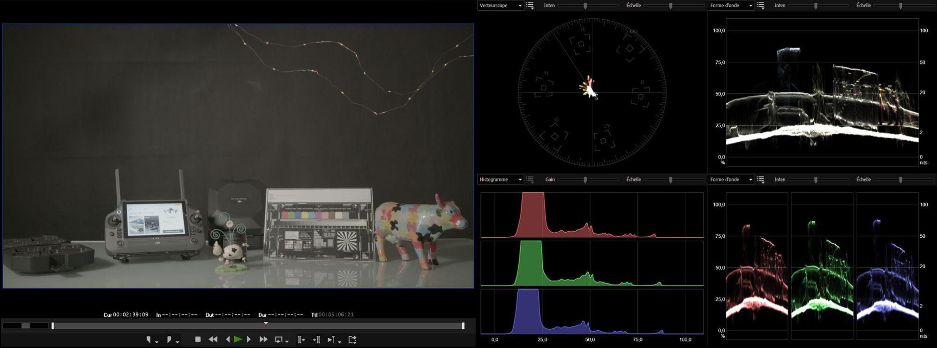Open the Histogramme scope type dropdown
This screenshot has height=348, width=937.
pyautogui.click(x=500, y=180)
